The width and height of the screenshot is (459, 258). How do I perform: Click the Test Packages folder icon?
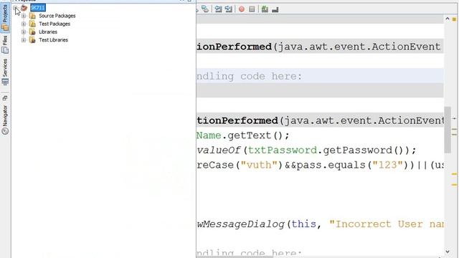(32, 24)
